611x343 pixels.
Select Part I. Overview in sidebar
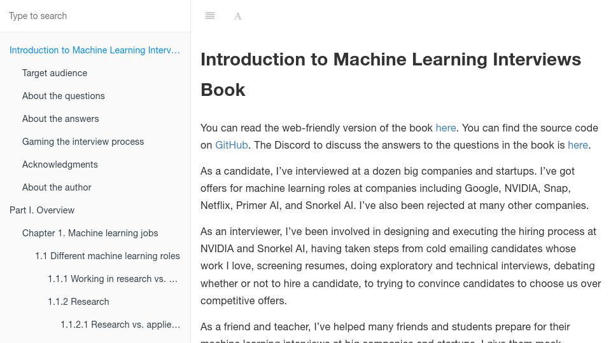pyautogui.click(x=42, y=210)
